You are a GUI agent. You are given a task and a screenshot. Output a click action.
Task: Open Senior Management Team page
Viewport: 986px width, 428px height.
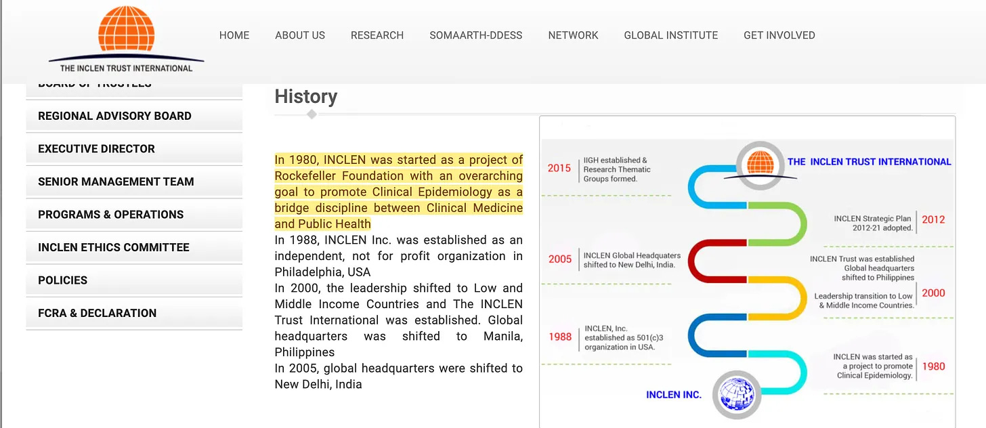(x=134, y=181)
